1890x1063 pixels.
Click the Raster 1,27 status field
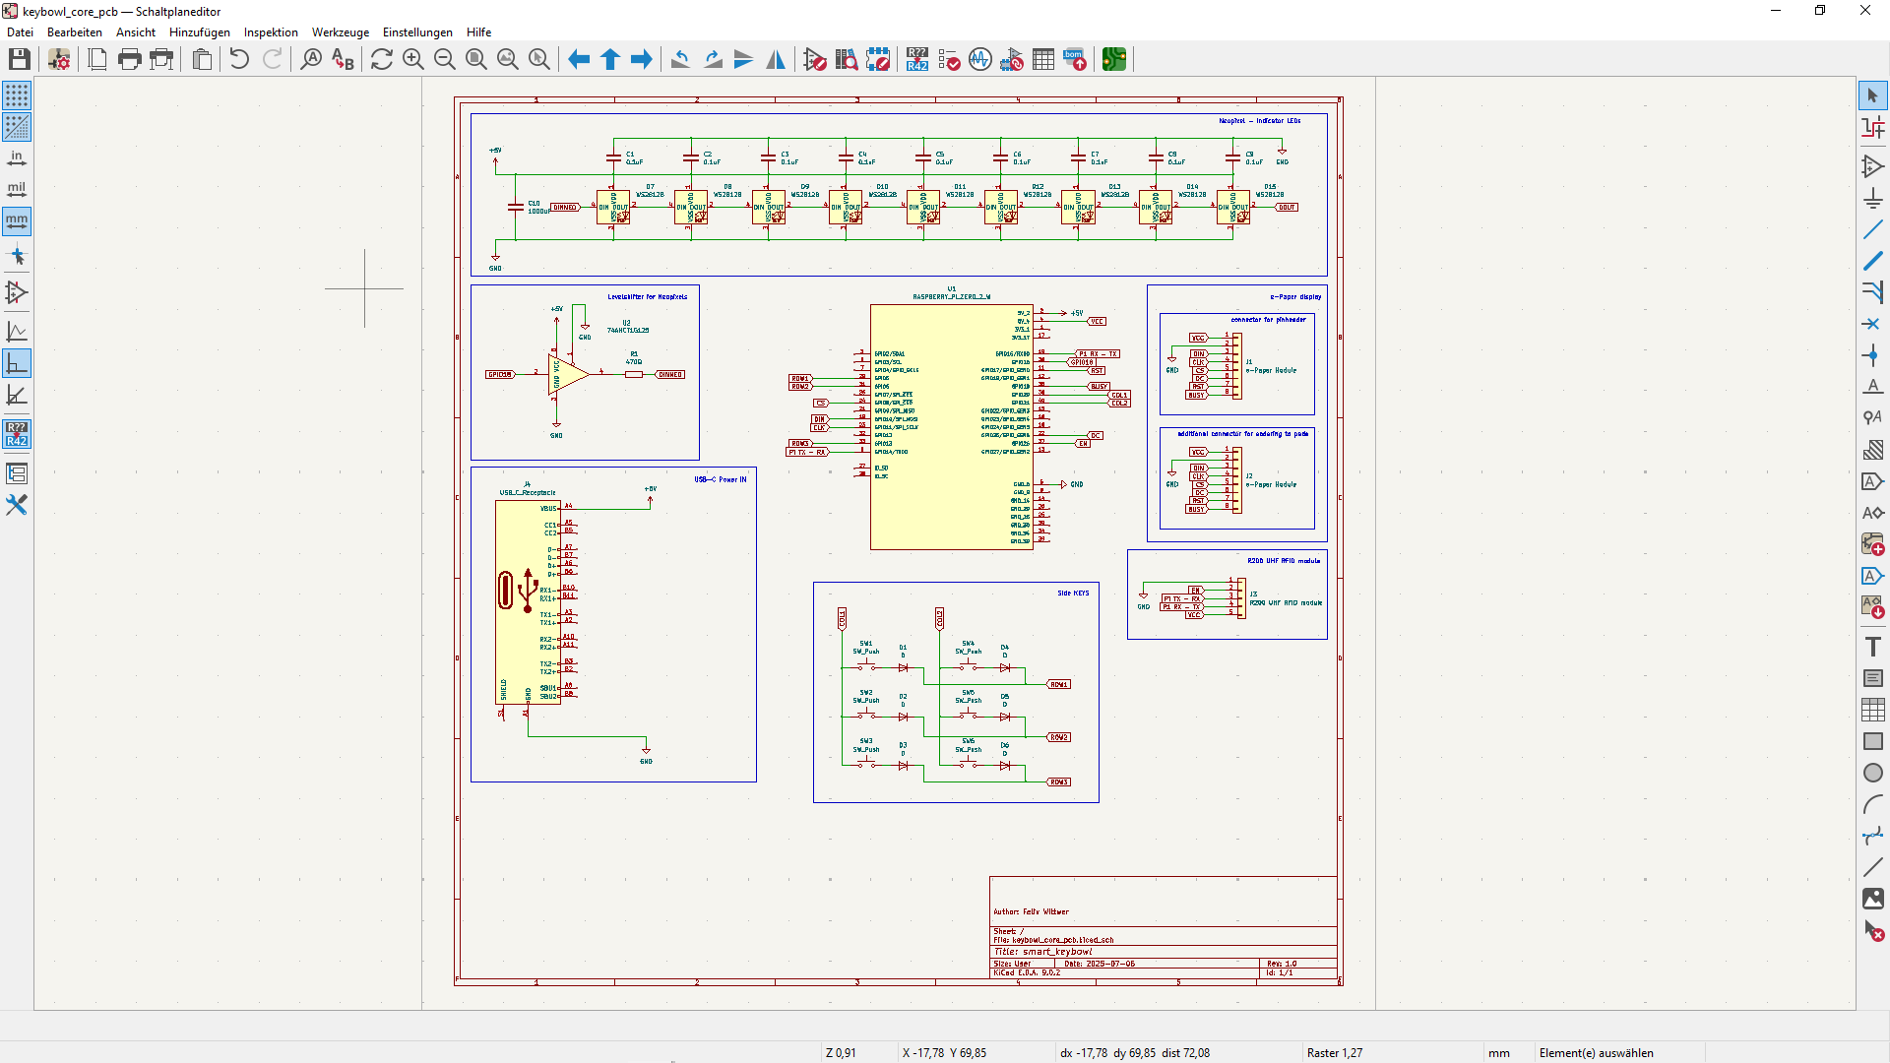[1335, 1052]
